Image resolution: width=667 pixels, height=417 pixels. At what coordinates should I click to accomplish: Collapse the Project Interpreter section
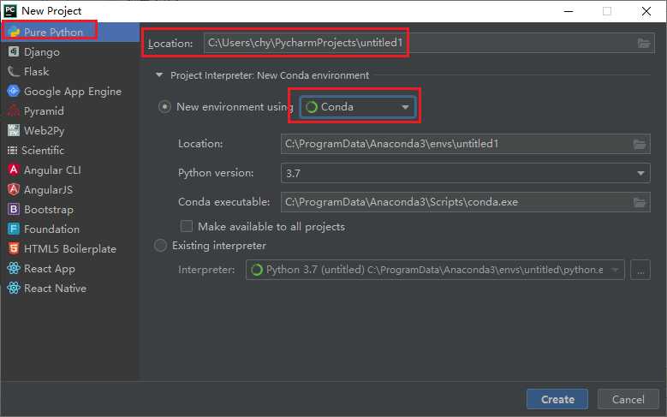click(x=159, y=74)
